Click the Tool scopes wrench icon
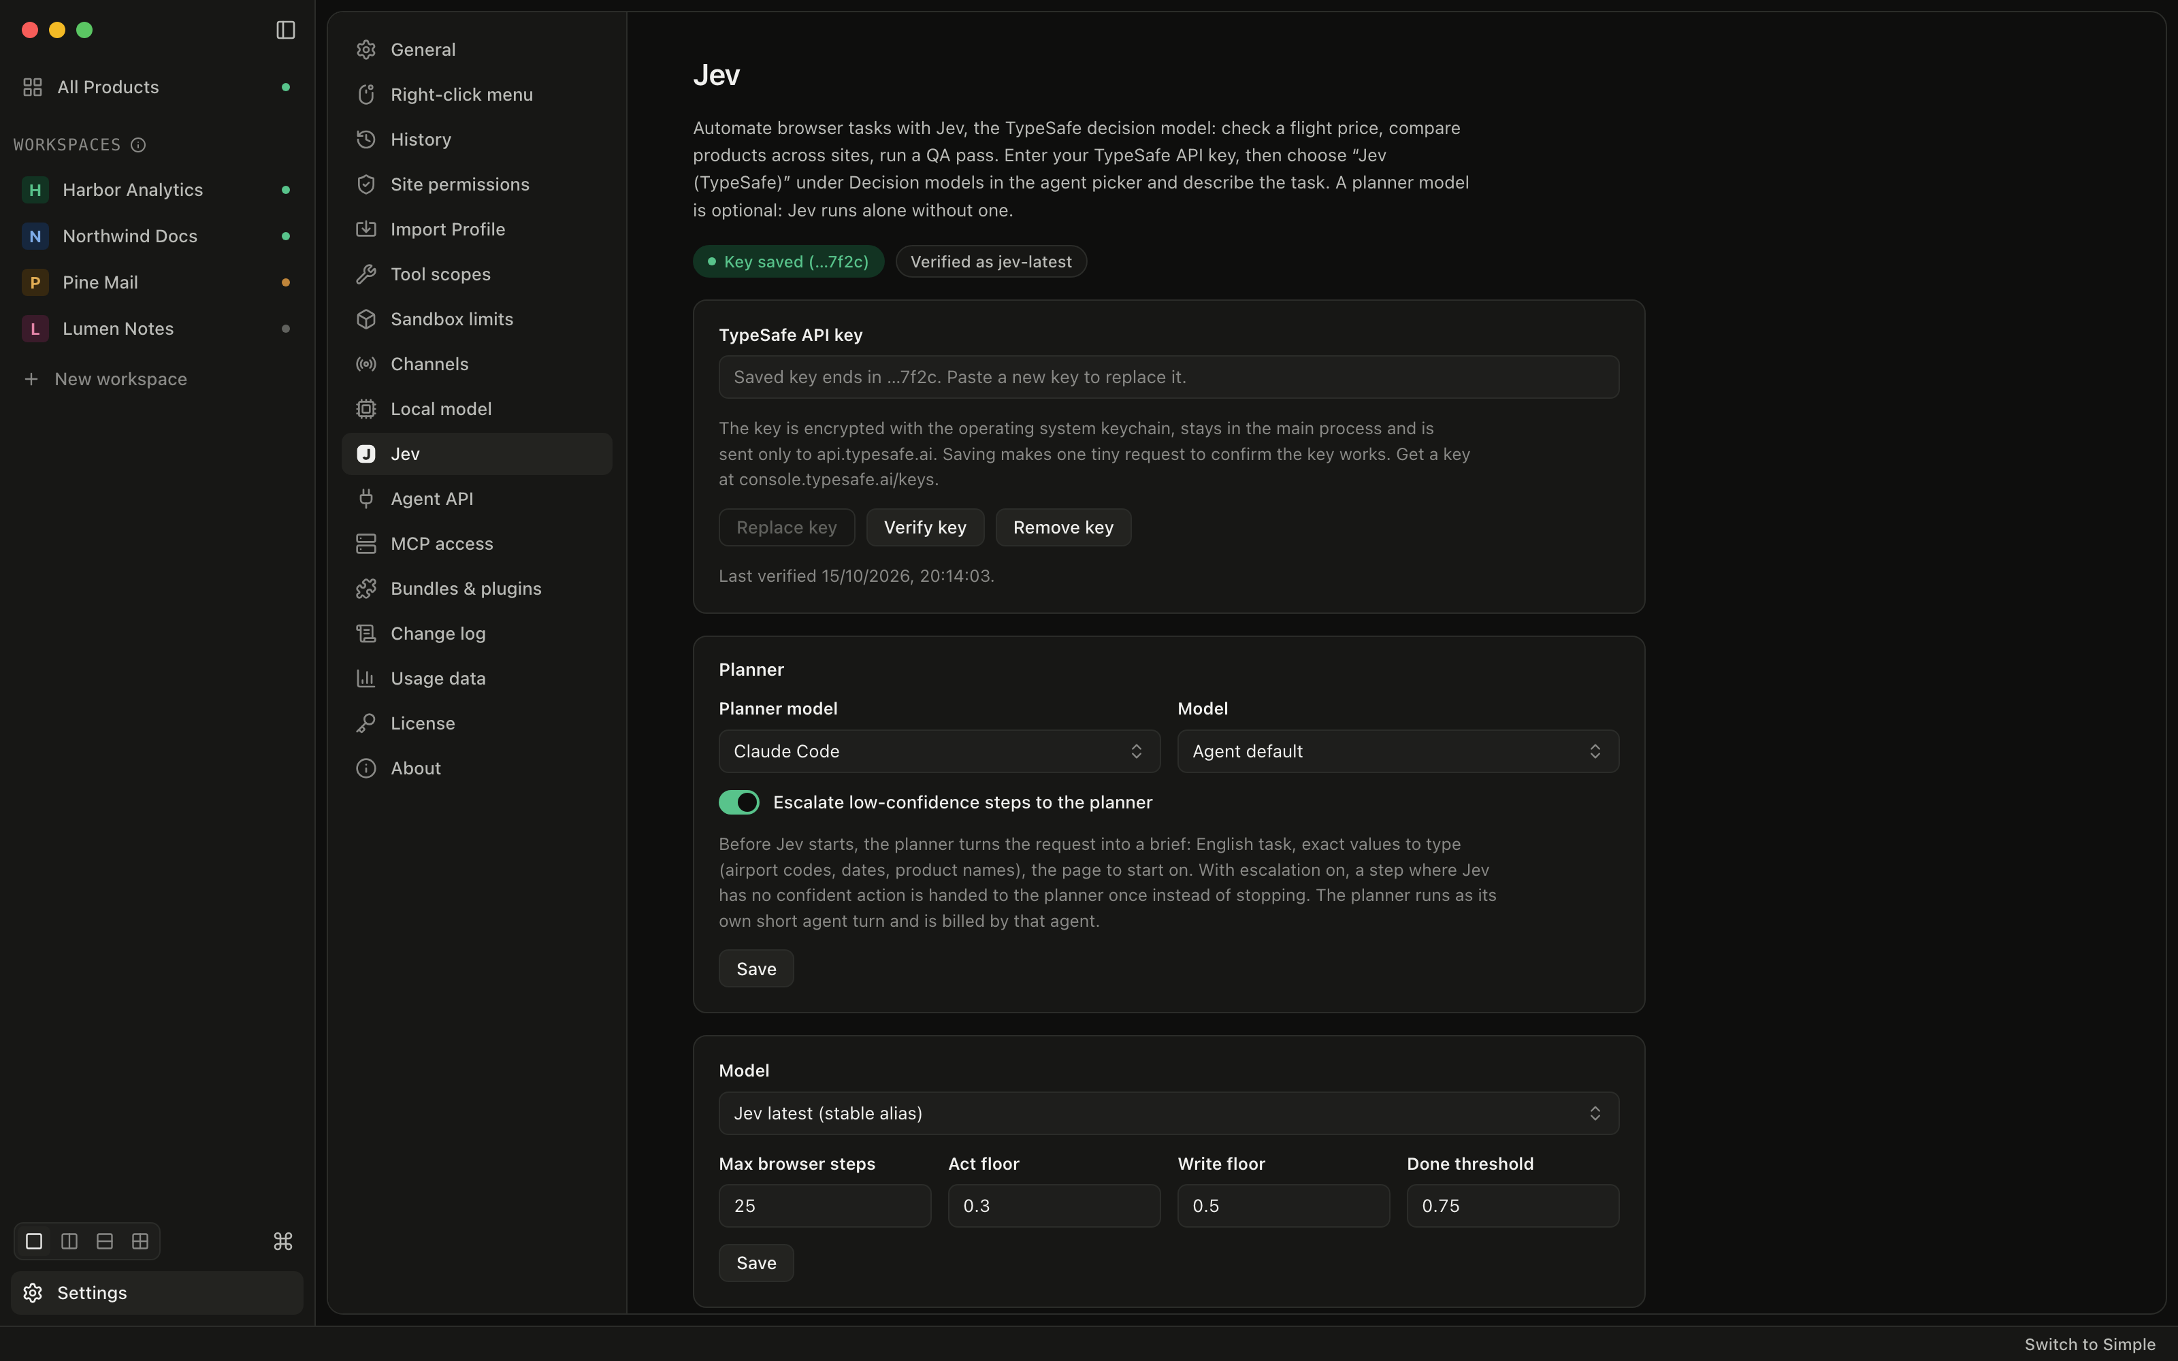The height and width of the screenshot is (1361, 2178). (365, 274)
